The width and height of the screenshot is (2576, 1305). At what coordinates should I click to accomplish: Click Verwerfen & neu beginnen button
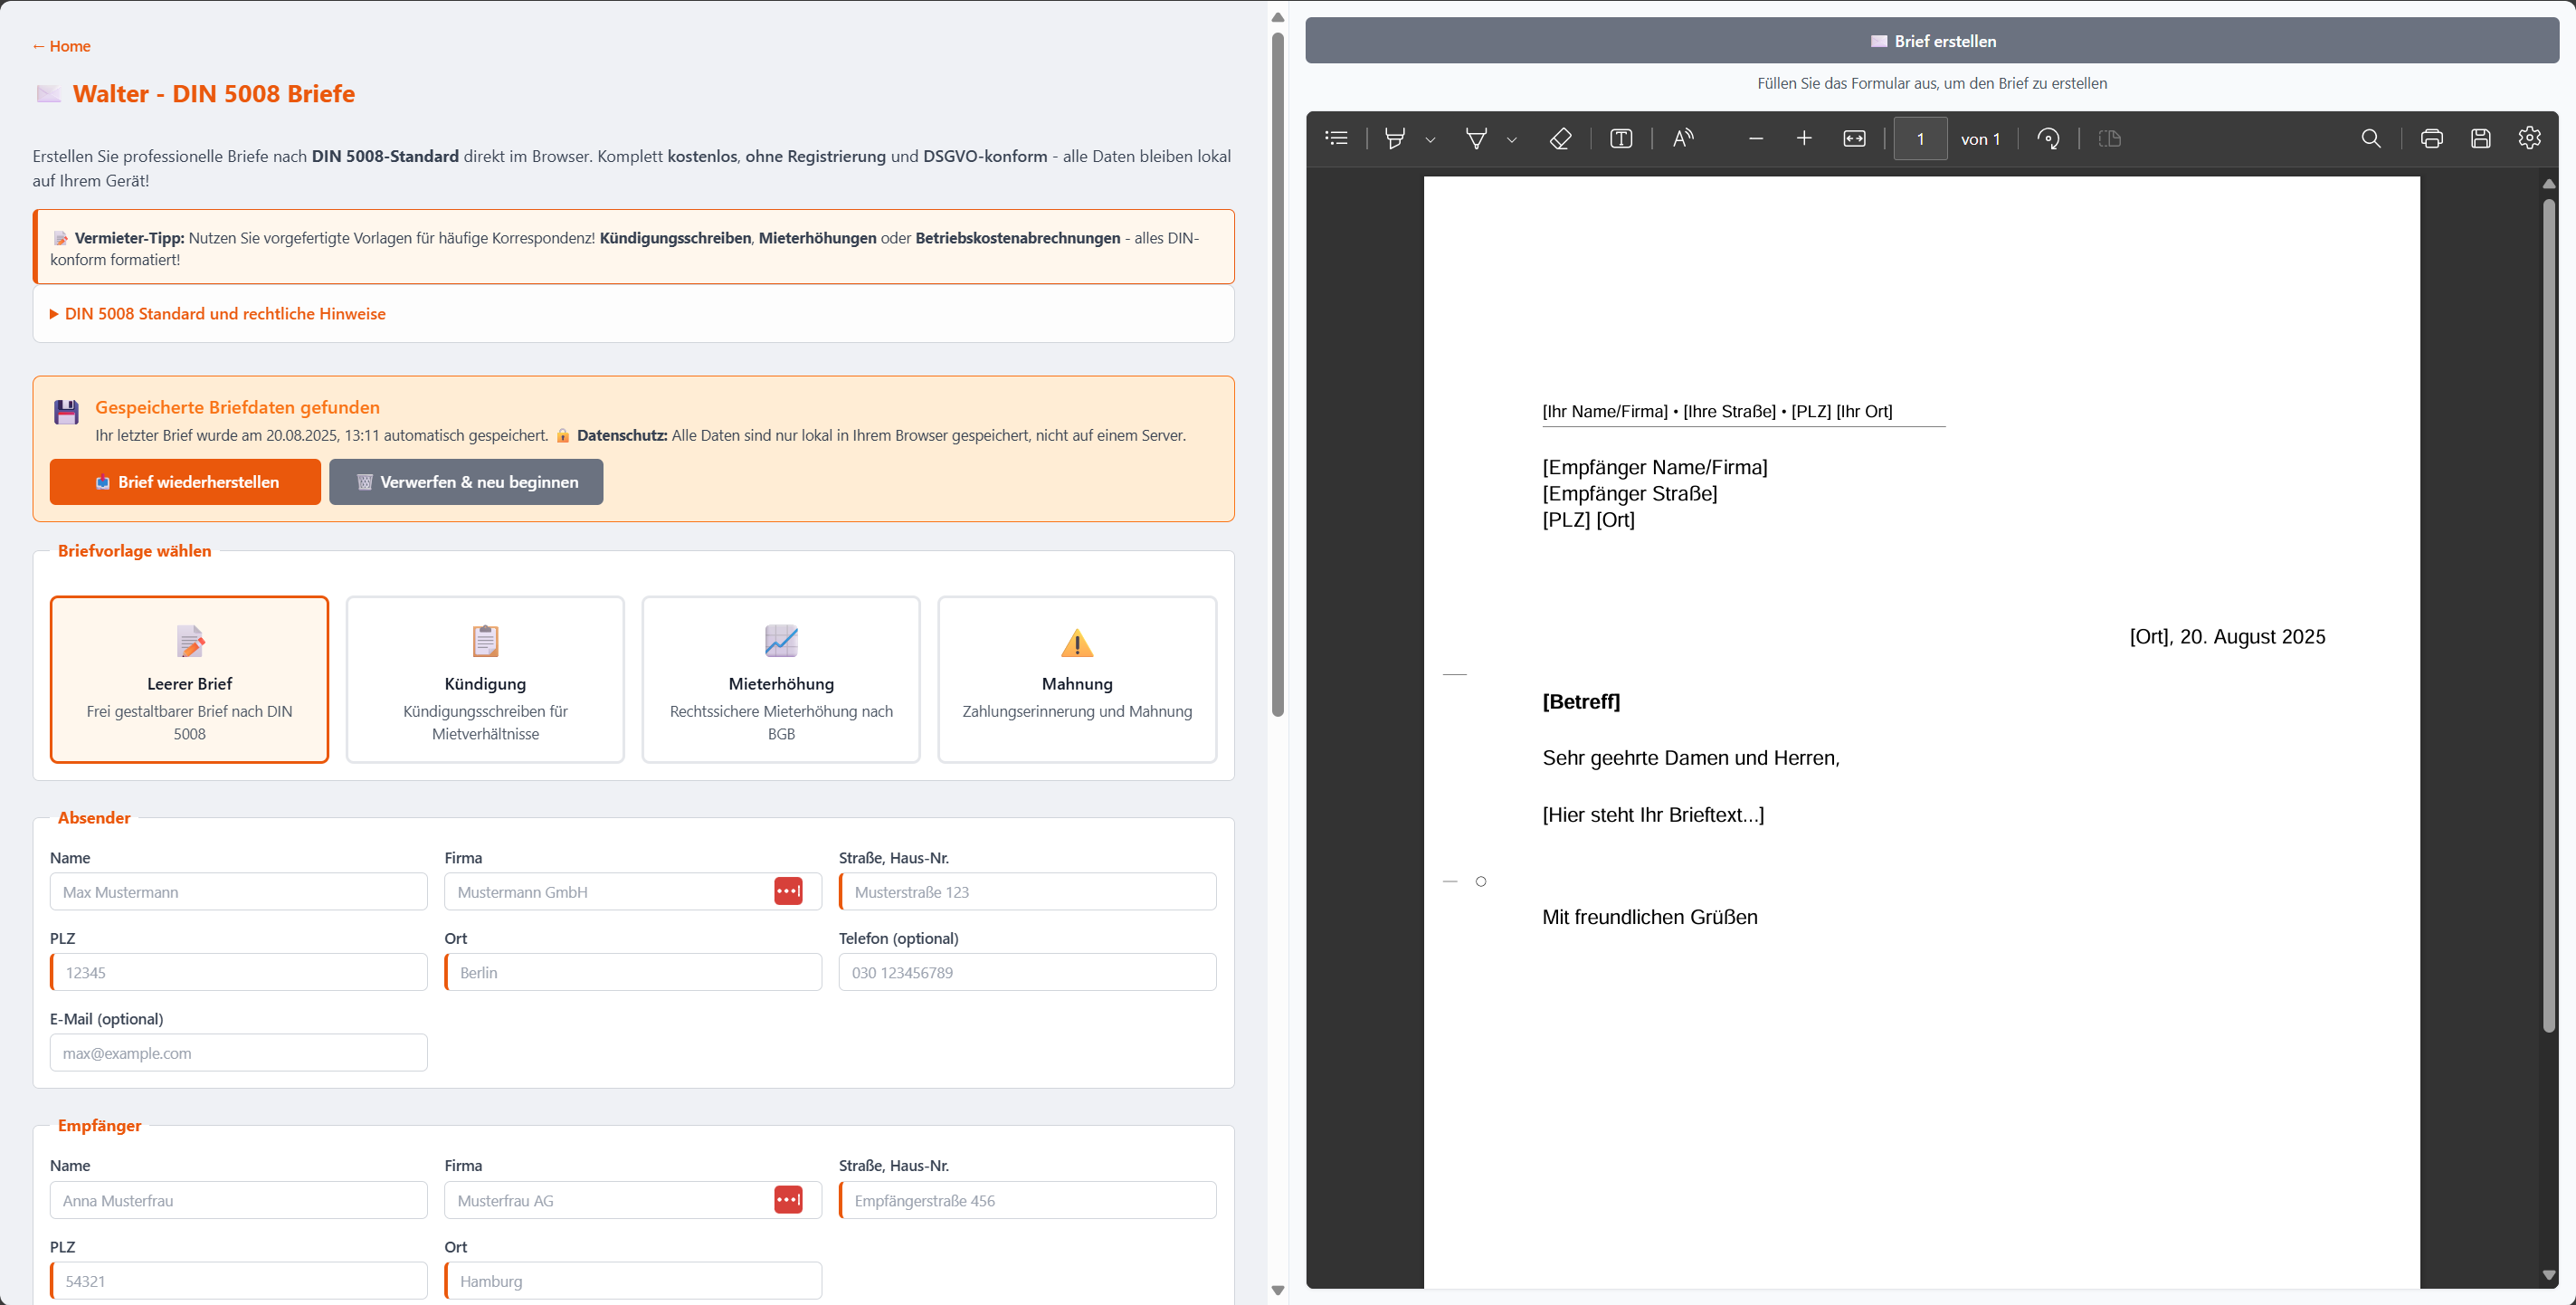(466, 482)
